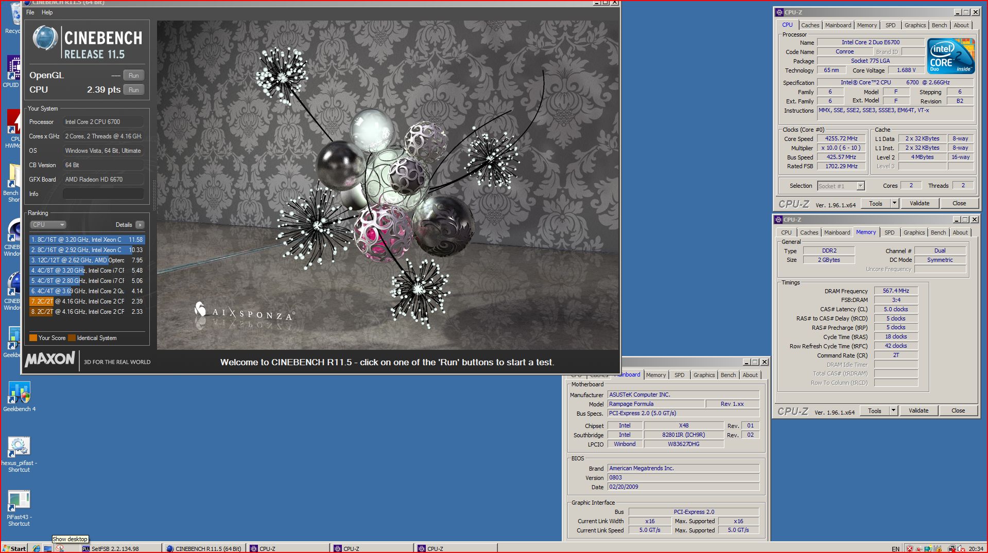Select ranking row 3 AMD Opteron 7.95
988x553 pixels.
click(87, 260)
